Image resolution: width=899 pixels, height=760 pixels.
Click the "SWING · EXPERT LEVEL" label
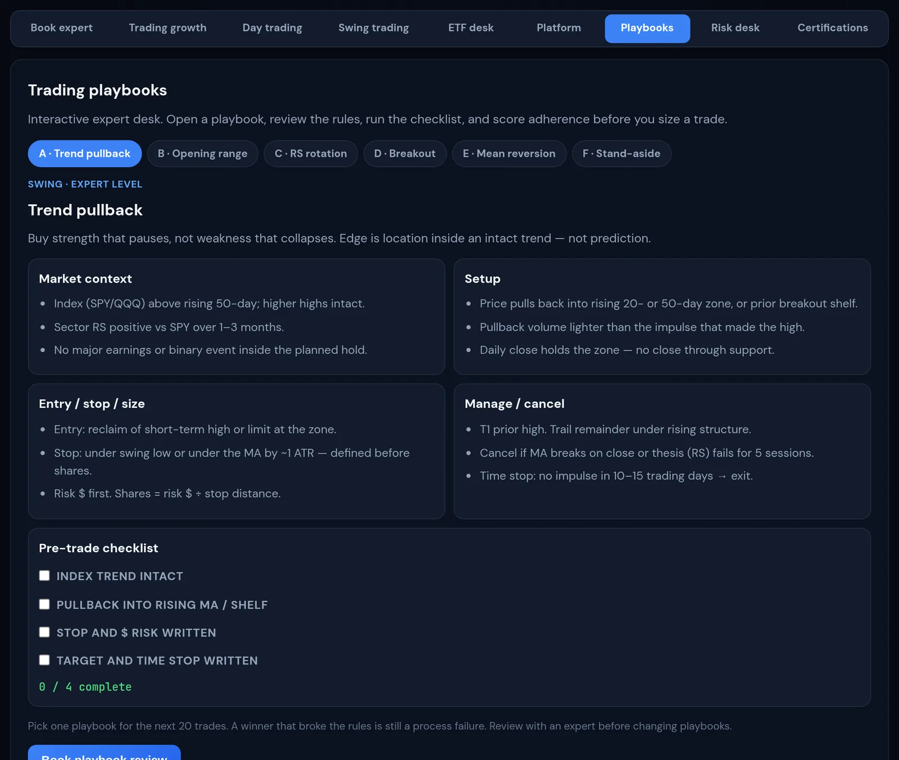[85, 184]
